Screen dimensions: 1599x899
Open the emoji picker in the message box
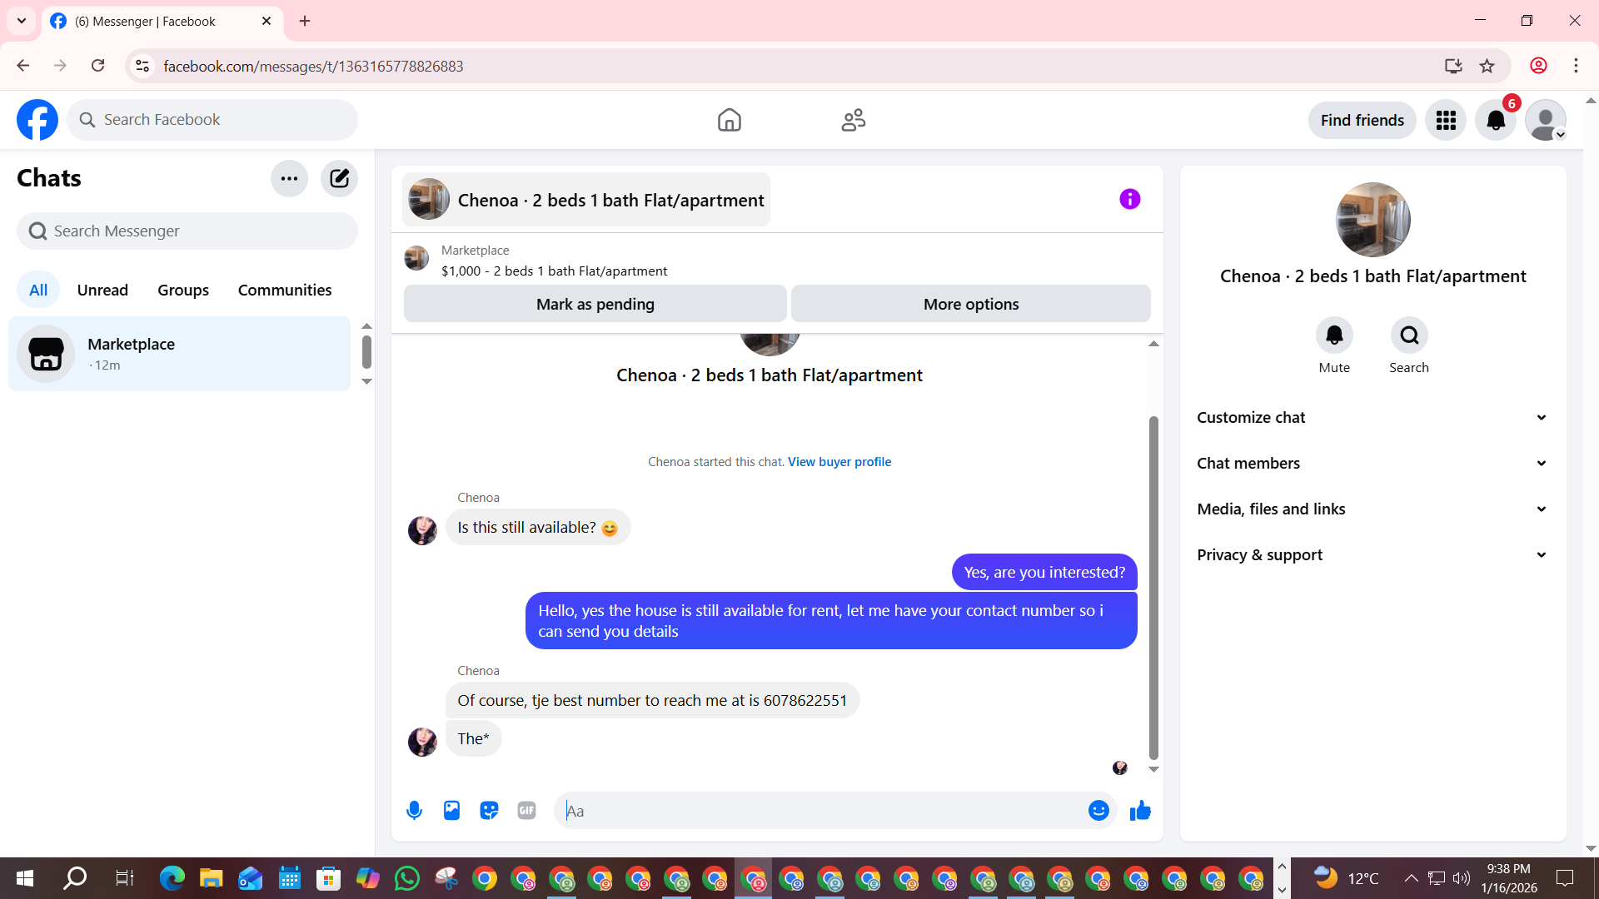[1098, 810]
